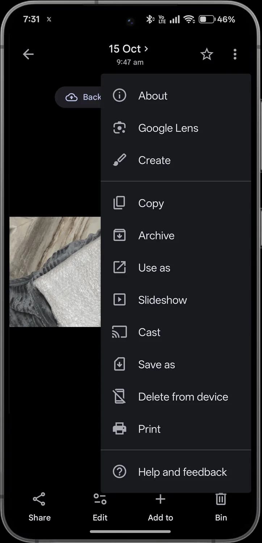The image size is (262, 543).
Task: Tap the crossed-out phone delete icon
Action: point(119,396)
